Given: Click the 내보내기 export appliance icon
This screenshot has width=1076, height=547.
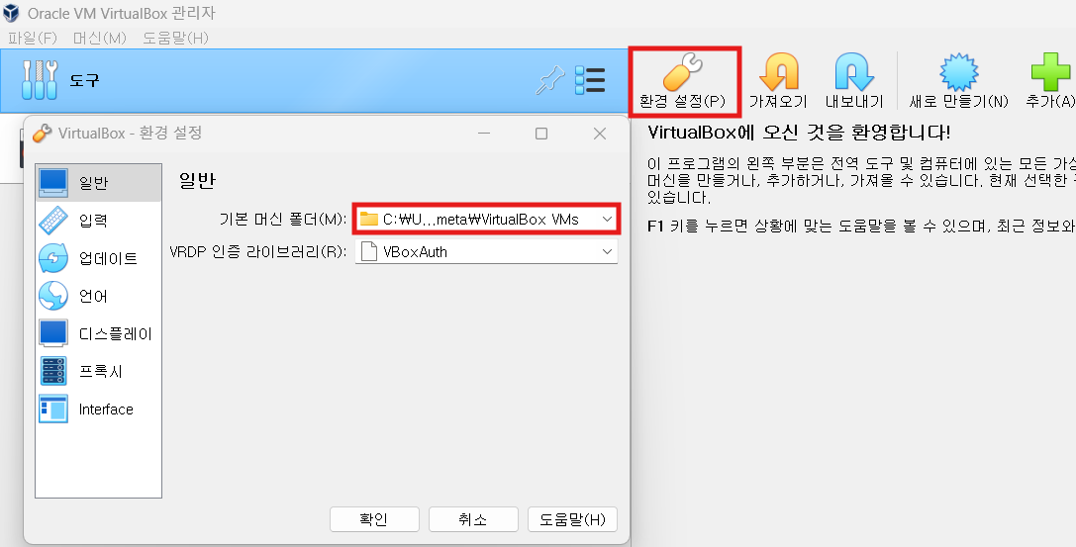Looking at the screenshot, I should click(x=853, y=81).
